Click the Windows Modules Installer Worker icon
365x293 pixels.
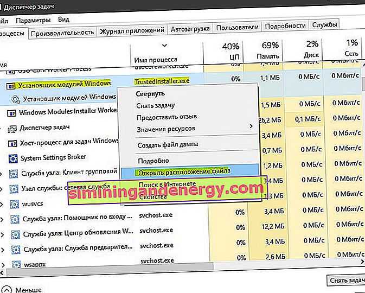pos(11,113)
